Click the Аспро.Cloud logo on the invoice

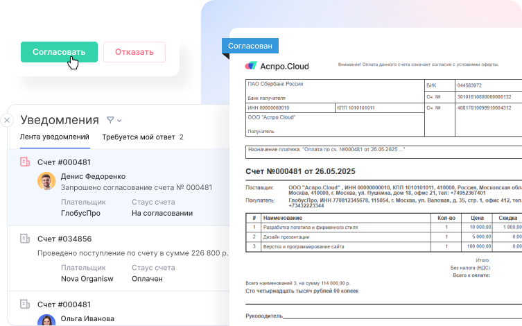277,66
